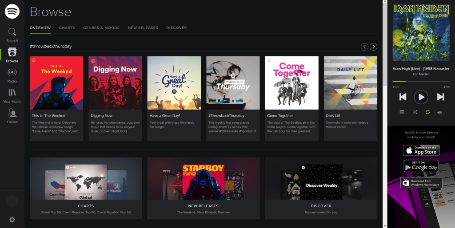Click the '#ThrowbackThursday' card title
The image size is (455, 228).
point(226,116)
